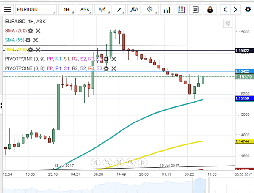Click the 1.15800 price axis label
254x193 pixels.
pyautogui.click(x=243, y=32)
